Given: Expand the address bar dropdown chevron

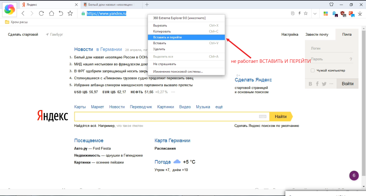Looking at the screenshot, I should 315,14.
